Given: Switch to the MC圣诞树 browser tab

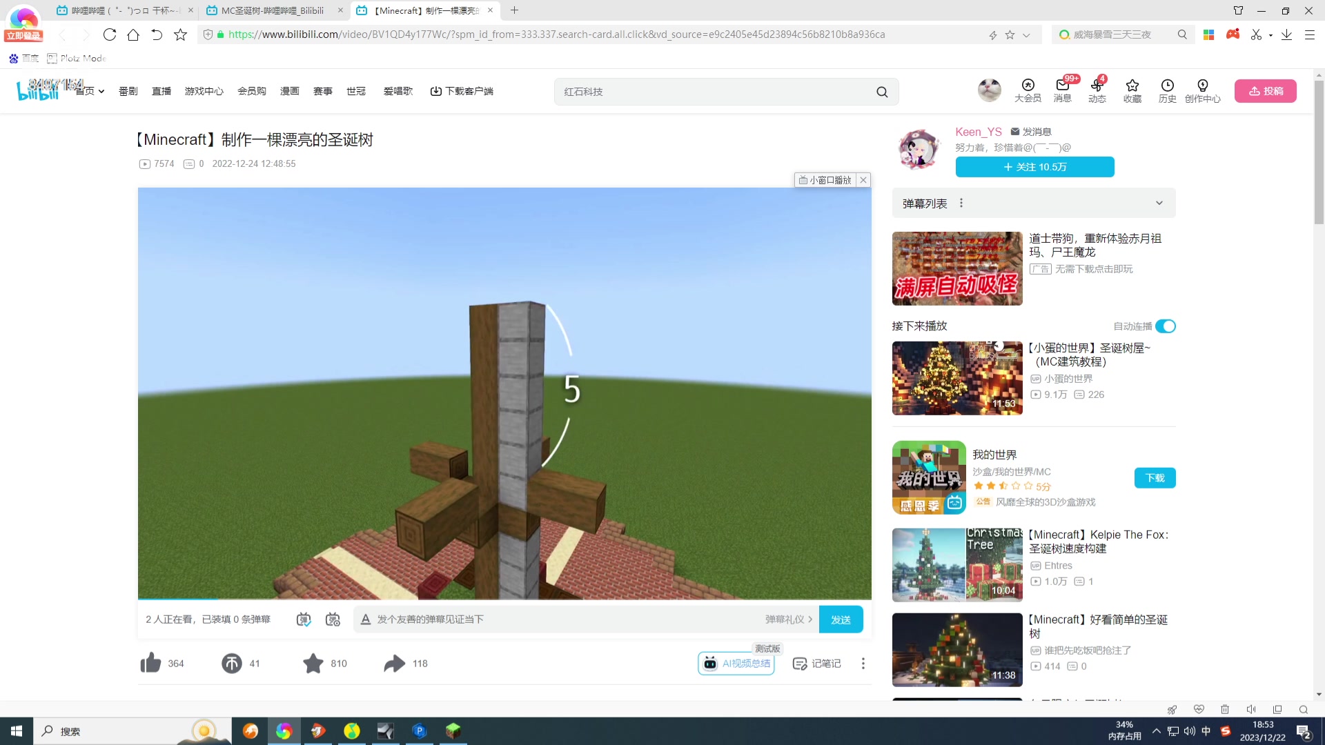Looking at the screenshot, I should tap(273, 10).
